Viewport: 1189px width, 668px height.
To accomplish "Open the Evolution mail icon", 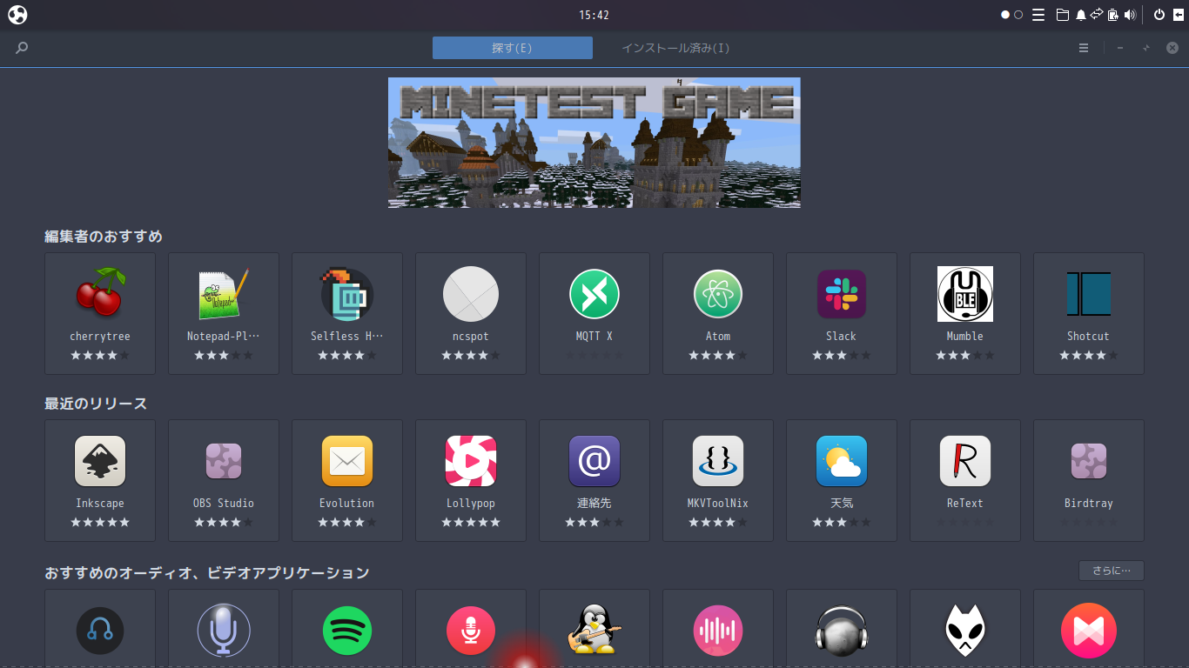I will click(x=347, y=461).
